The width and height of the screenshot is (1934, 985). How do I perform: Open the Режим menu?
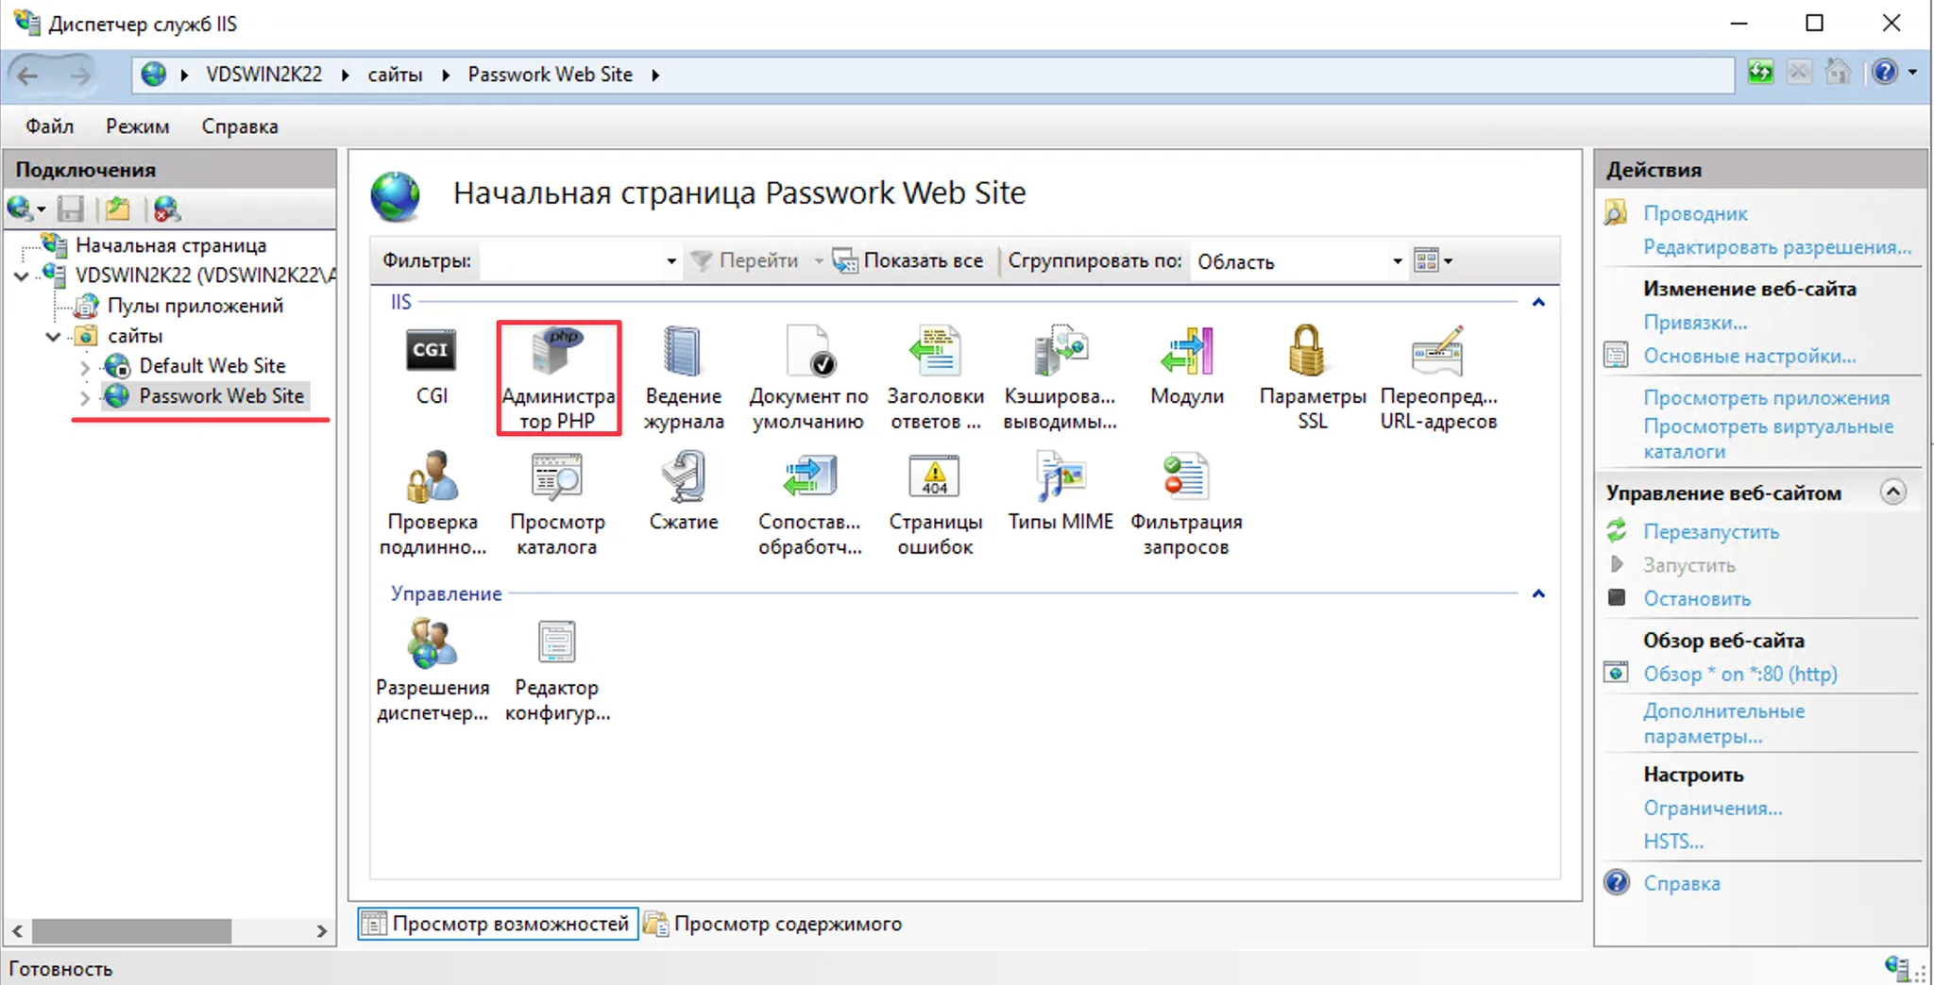pyautogui.click(x=138, y=126)
